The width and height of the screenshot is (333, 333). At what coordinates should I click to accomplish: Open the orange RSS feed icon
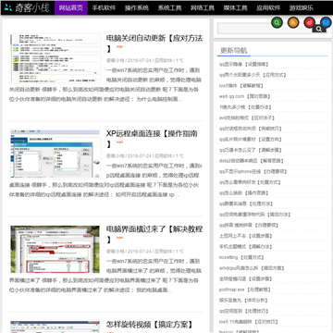pyautogui.click(x=293, y=22)
